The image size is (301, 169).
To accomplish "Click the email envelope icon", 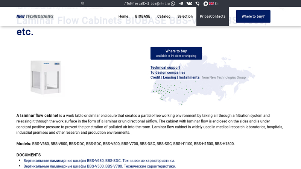I will coord(146,3).
